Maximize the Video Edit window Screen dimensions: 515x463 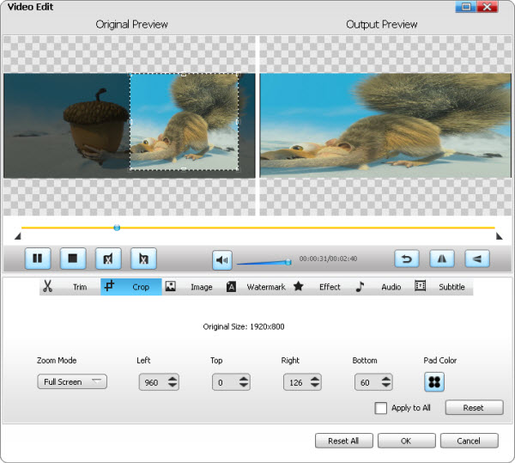click(x=466, y=7)
